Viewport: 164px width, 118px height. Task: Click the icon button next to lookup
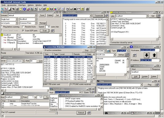(x=127, y=55)
